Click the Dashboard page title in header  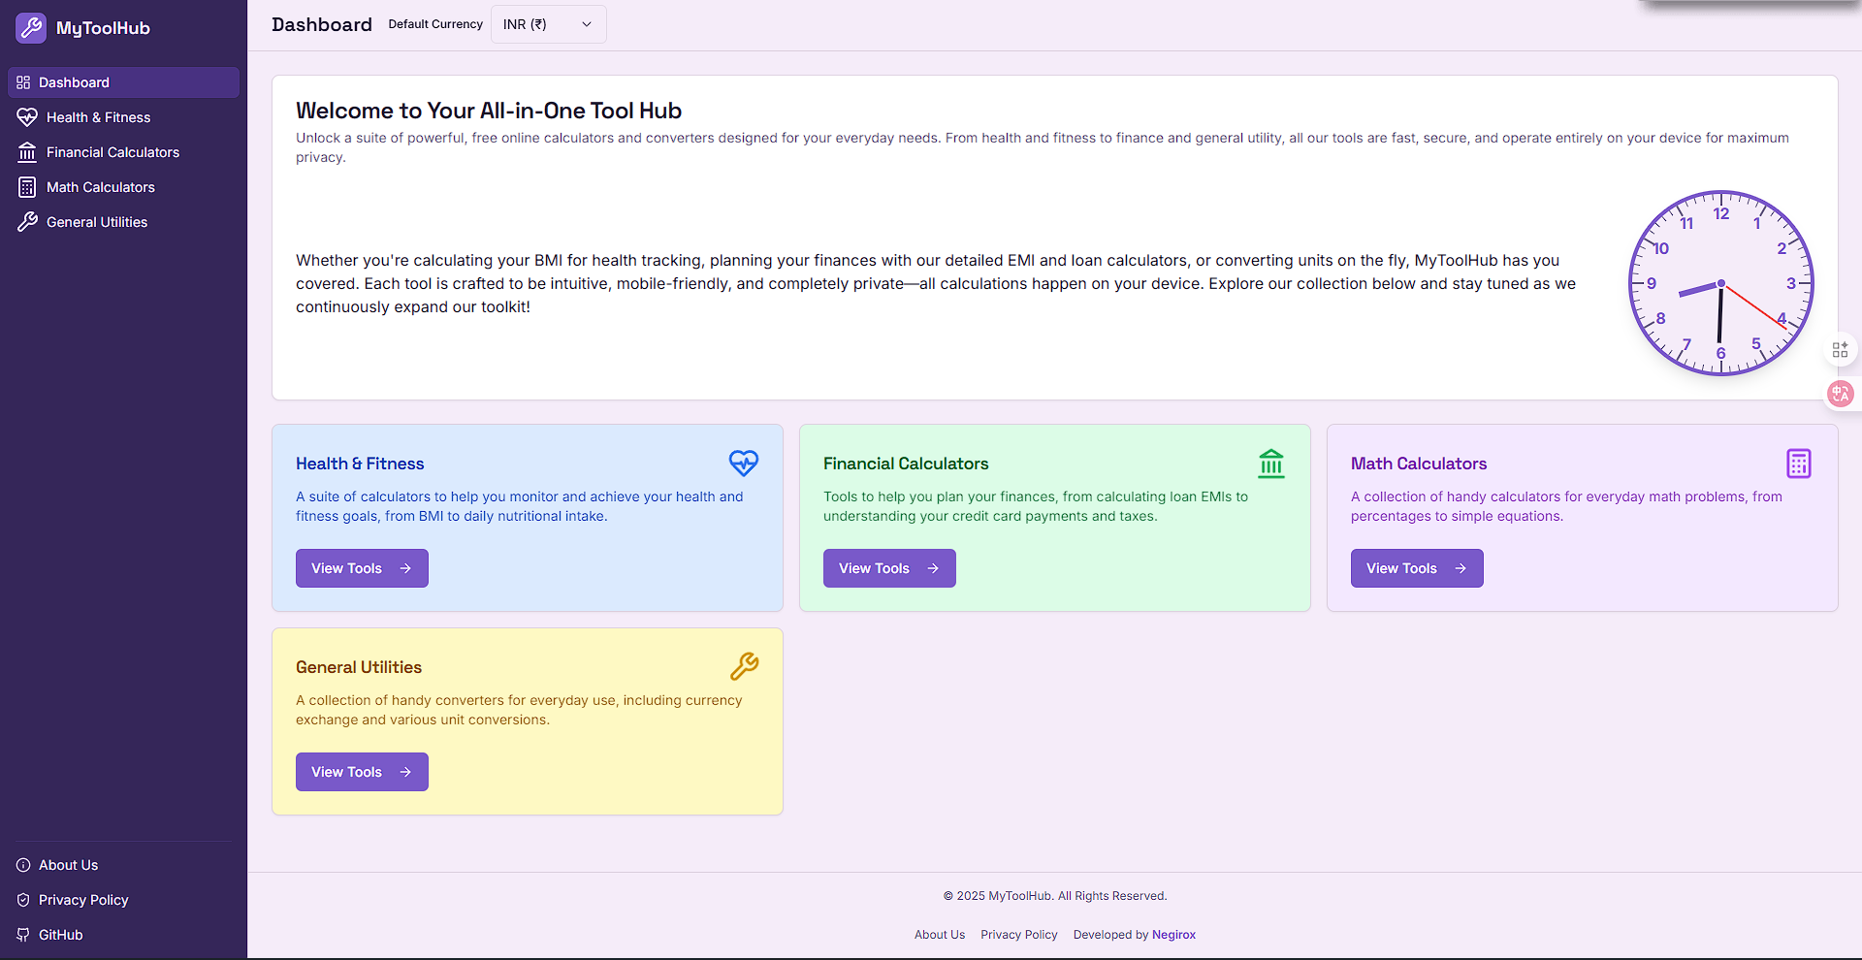[322, 24]
